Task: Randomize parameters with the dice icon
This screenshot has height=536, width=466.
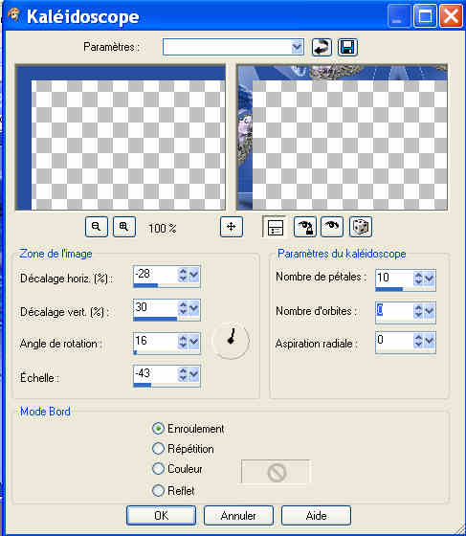Action: tap(361, 226)
